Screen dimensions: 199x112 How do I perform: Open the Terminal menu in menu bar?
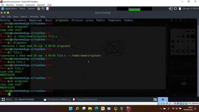[34, 16]
